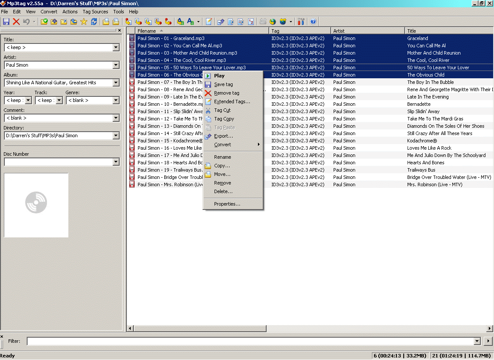Click file icon next to Graceland.mp3 row
This screenshot has height=360, width=494.
coord(132,38)
